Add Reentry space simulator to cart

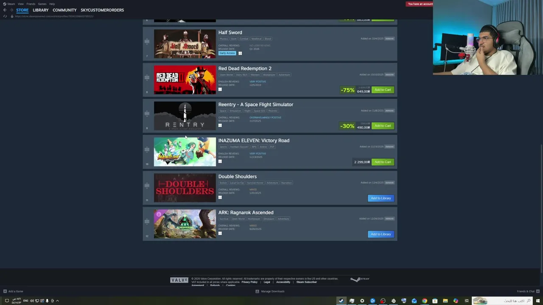383,126
